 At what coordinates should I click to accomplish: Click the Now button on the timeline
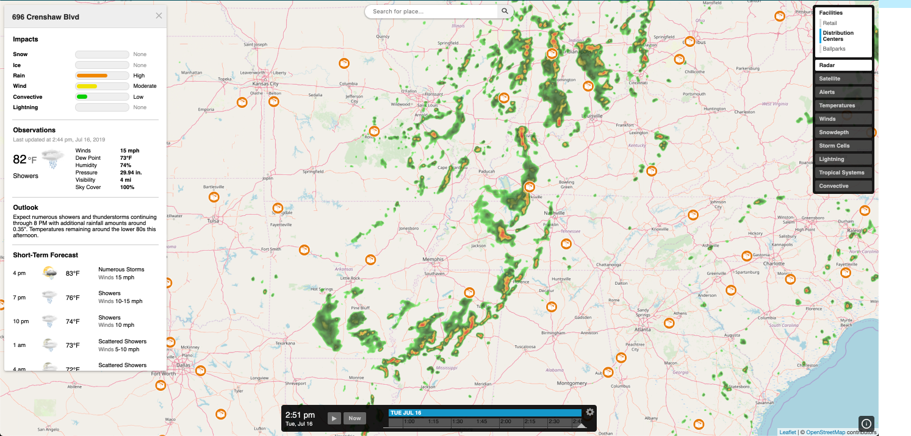[354, 418]
